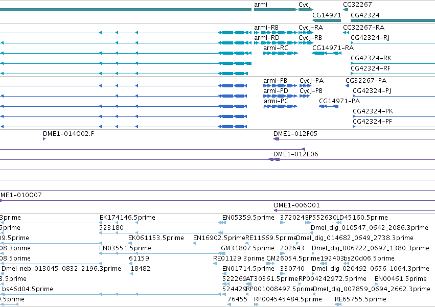
Task: Click the CycJ-RB transcript label
Action: pos(310,38)
